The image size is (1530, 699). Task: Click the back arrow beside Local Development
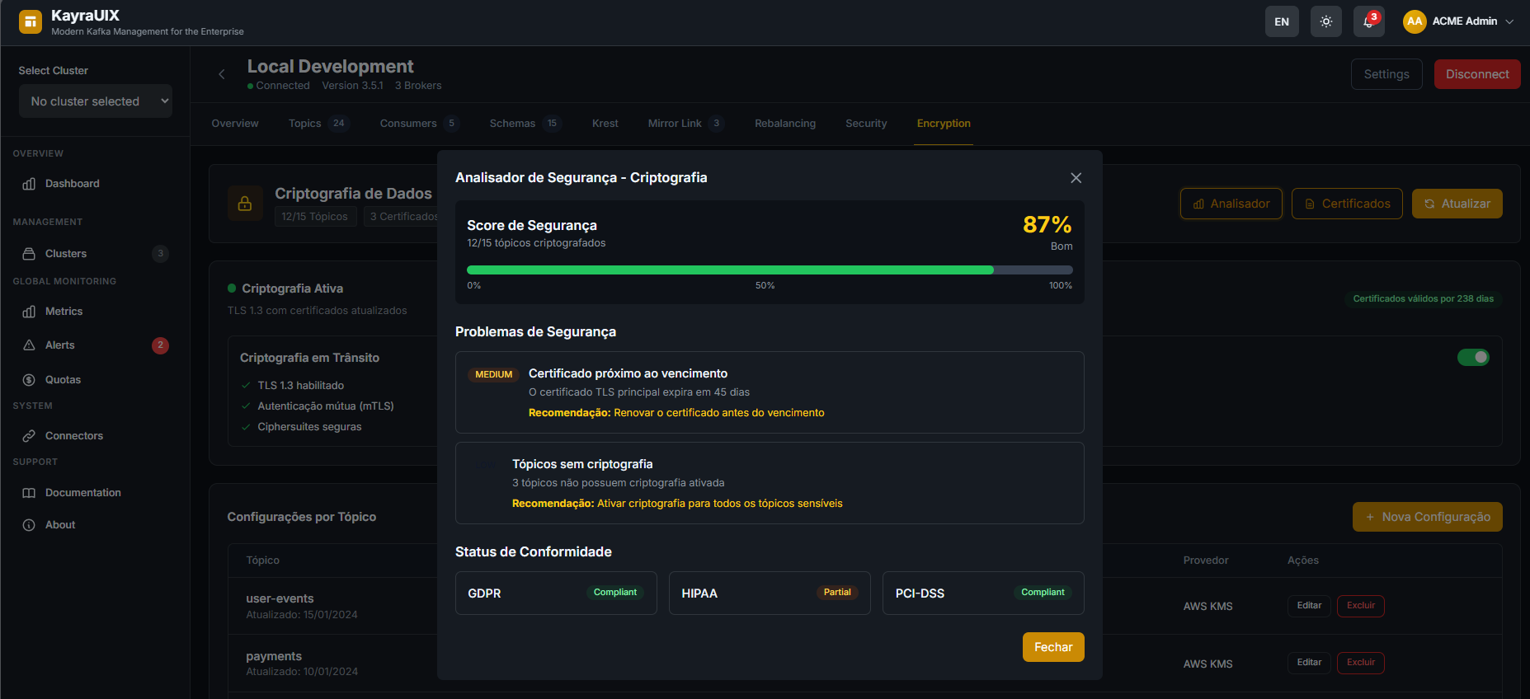point(221,74)
